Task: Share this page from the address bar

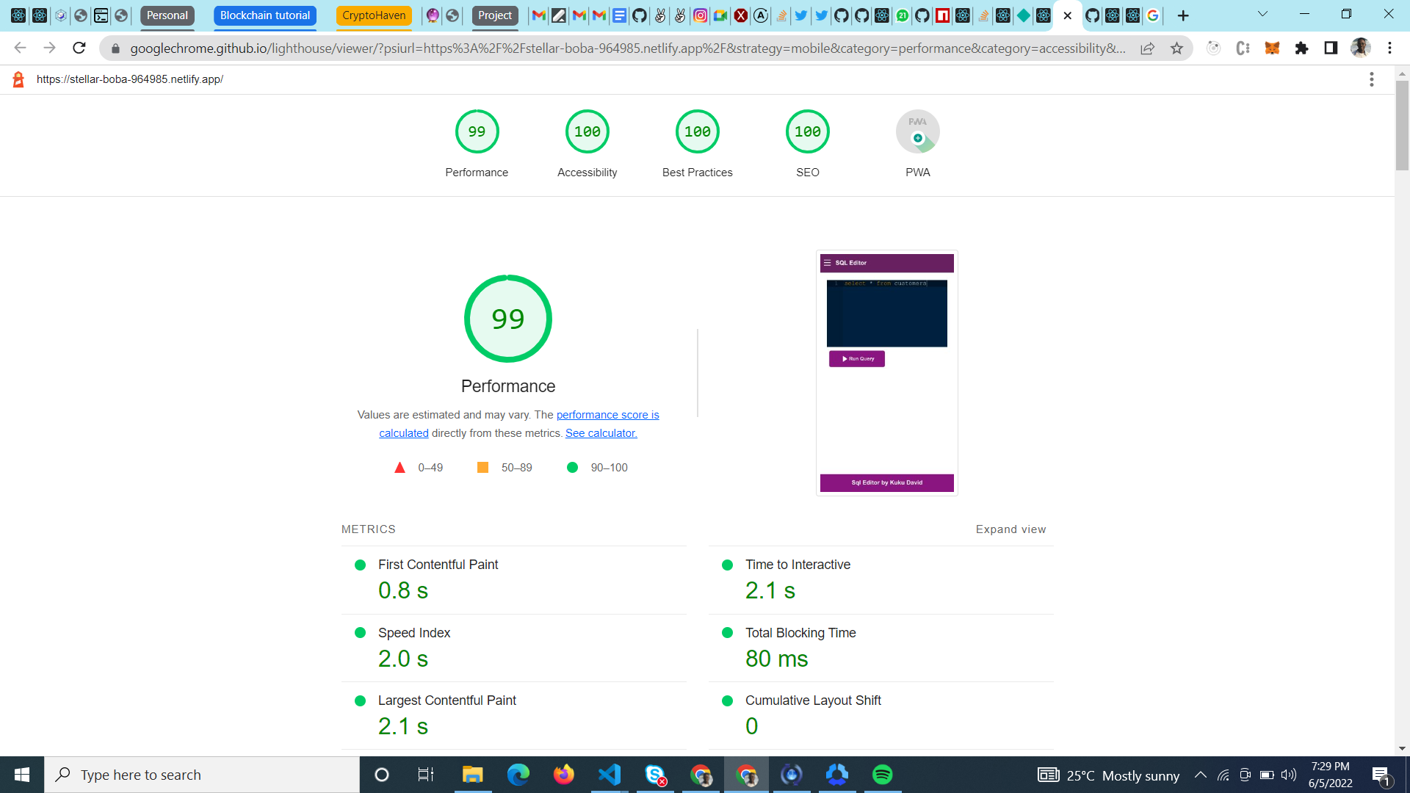Action: (x=1147, y=48)
